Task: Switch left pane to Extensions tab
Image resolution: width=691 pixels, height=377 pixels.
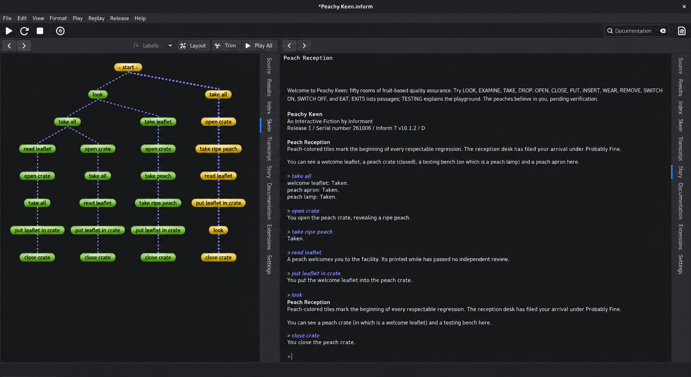Action: (x=269, y=237)
